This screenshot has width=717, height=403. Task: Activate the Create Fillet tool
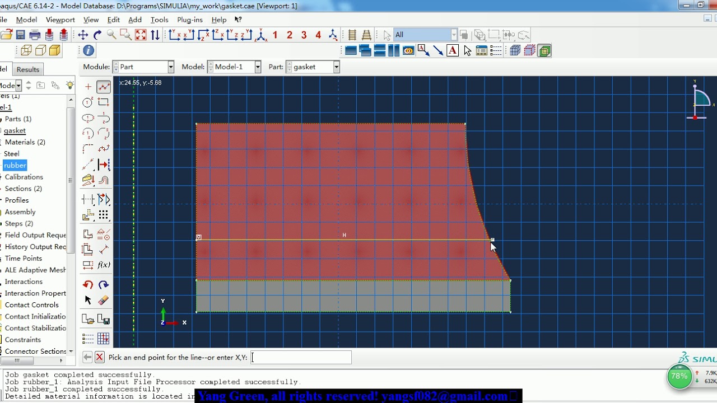pos(88,149)
